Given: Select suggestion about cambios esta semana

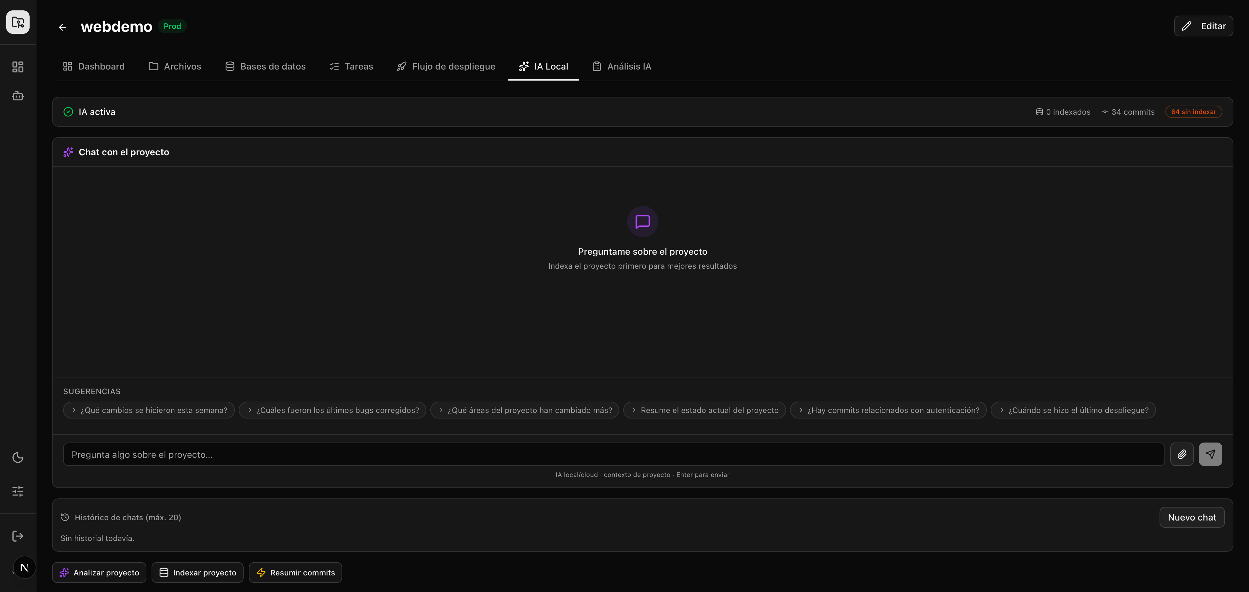Looking at the screenshot, I should (149, 410).
